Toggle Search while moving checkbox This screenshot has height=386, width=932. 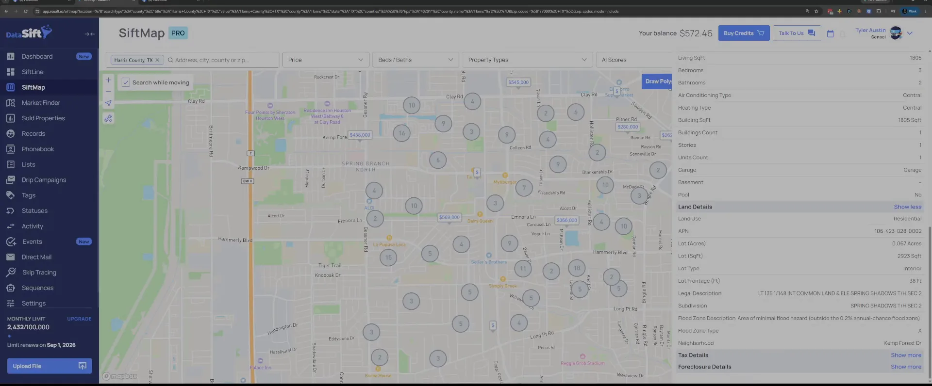point(126,82)
